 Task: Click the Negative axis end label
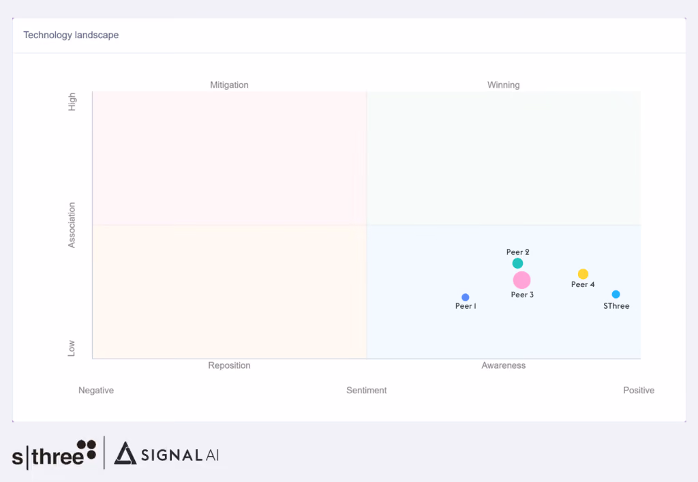pos(96,391)
